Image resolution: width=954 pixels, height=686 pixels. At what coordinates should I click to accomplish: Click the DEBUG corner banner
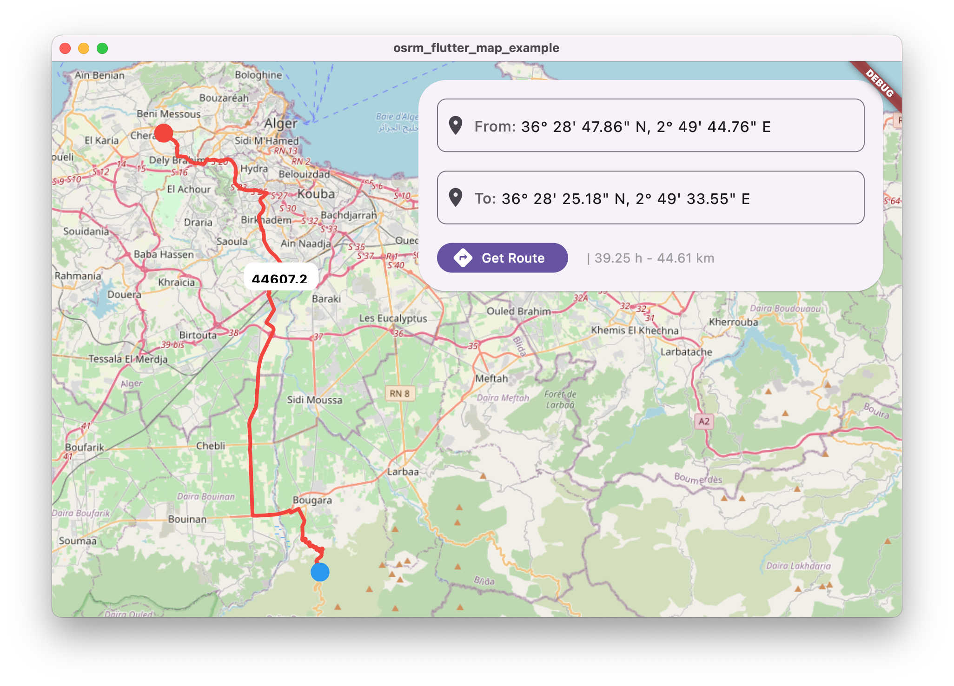click(x=879, y=83)
